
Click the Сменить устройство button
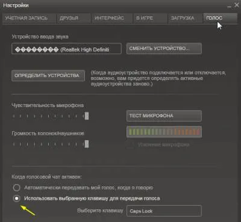pos(164,48)
